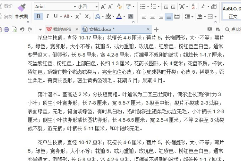Center align the paragraph

coord(152,16)
